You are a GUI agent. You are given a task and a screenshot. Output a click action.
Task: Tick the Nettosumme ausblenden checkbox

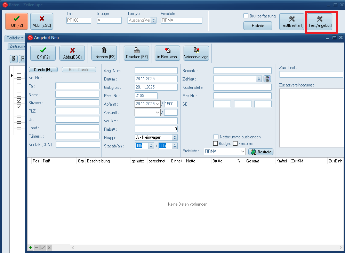coord(216,137)
